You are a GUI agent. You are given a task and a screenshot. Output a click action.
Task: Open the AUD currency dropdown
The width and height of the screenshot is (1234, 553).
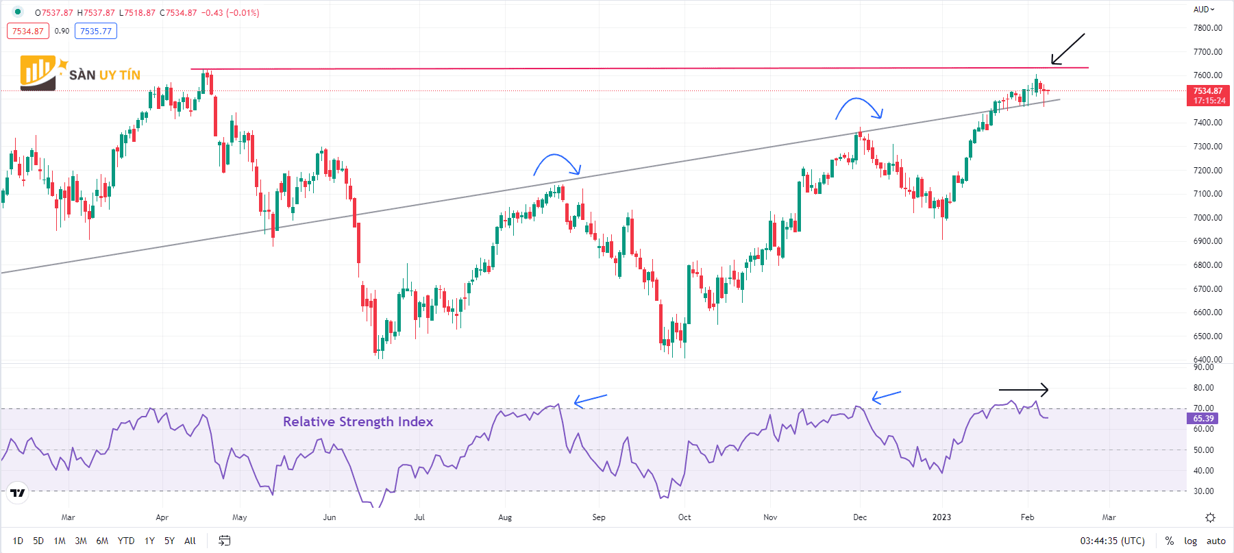click(1204, 10)
